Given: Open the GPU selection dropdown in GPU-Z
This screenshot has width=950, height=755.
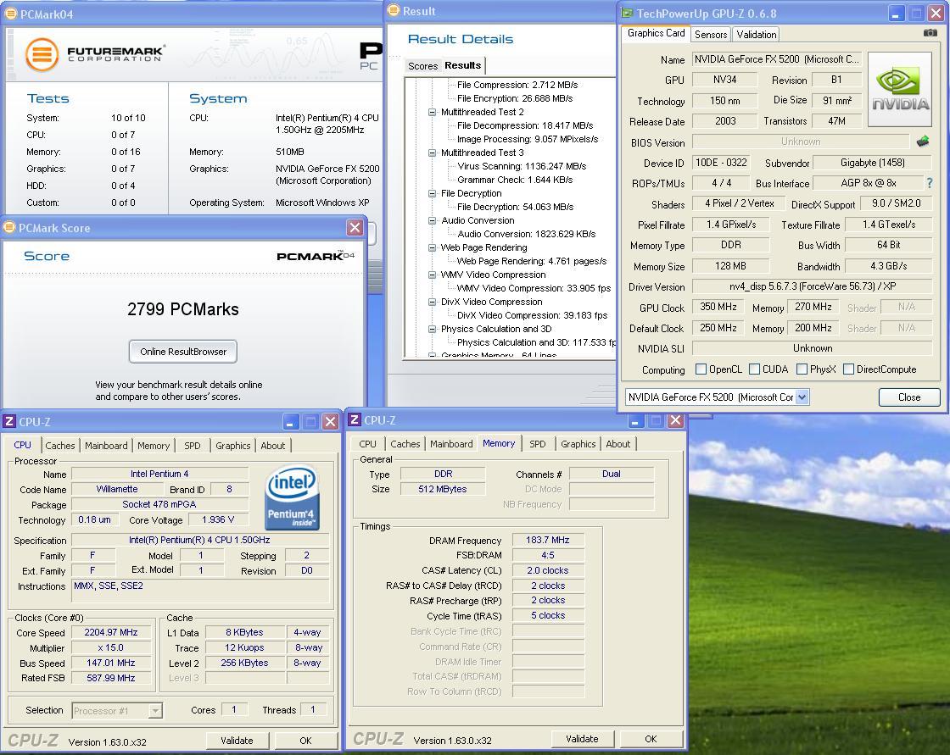Looking at the screenshot, I should [802, 397].
